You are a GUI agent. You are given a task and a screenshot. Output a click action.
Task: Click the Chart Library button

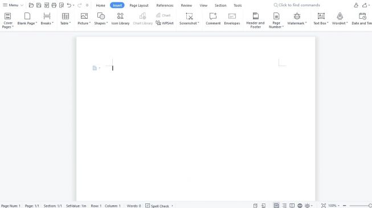[x=142, y=19]
